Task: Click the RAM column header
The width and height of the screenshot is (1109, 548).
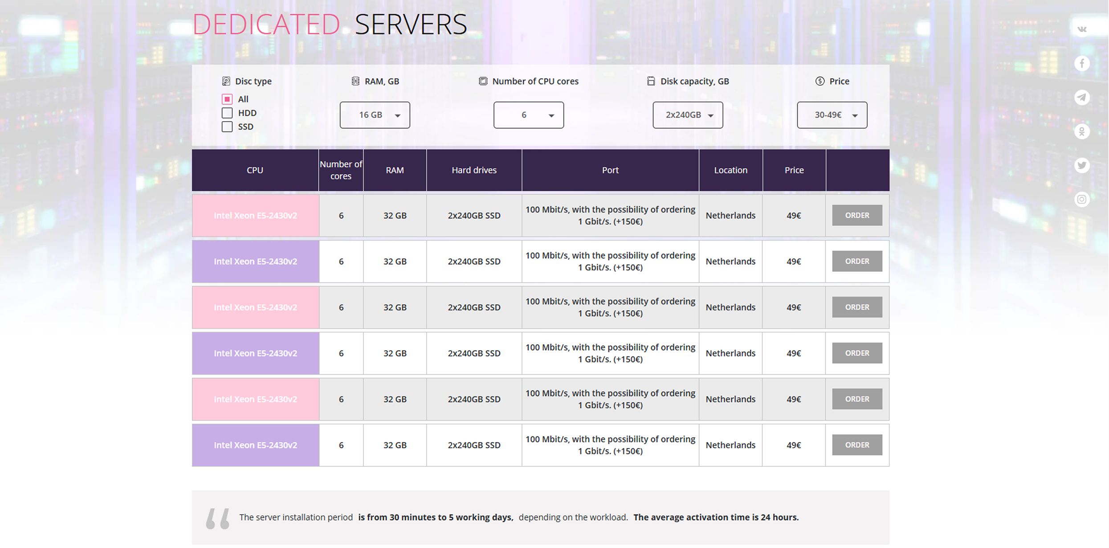Action: (x=395, y=170)
